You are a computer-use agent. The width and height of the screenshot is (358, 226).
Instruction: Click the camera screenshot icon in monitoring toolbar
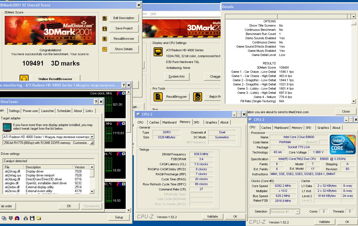coord(26,218)
